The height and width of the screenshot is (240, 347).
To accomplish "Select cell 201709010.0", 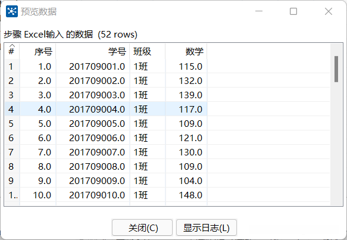I will (93, 195).
